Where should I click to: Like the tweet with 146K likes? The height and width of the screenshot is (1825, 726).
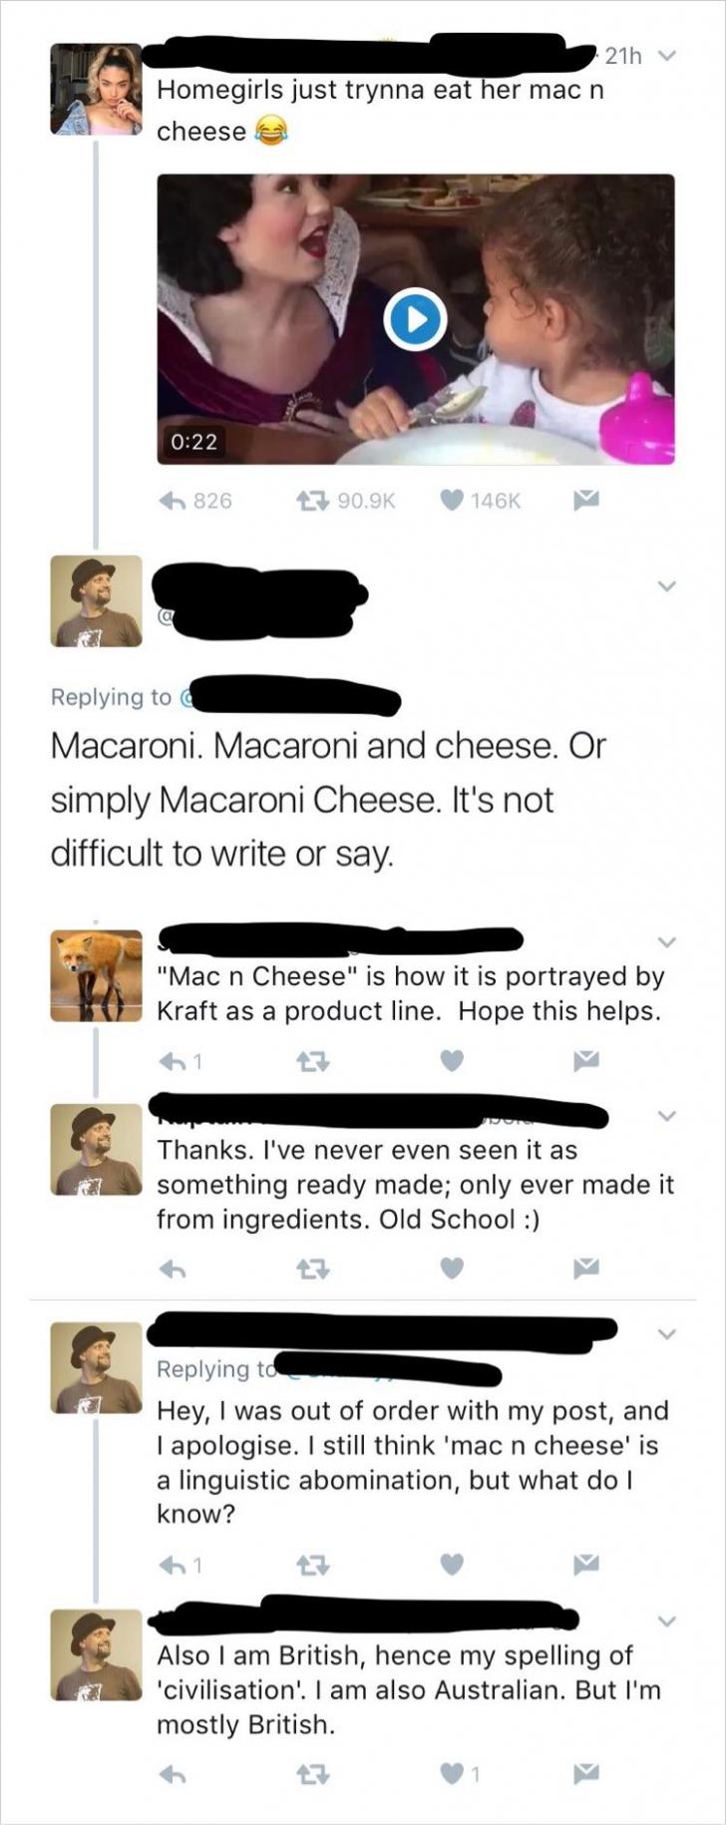pos(453,501)
